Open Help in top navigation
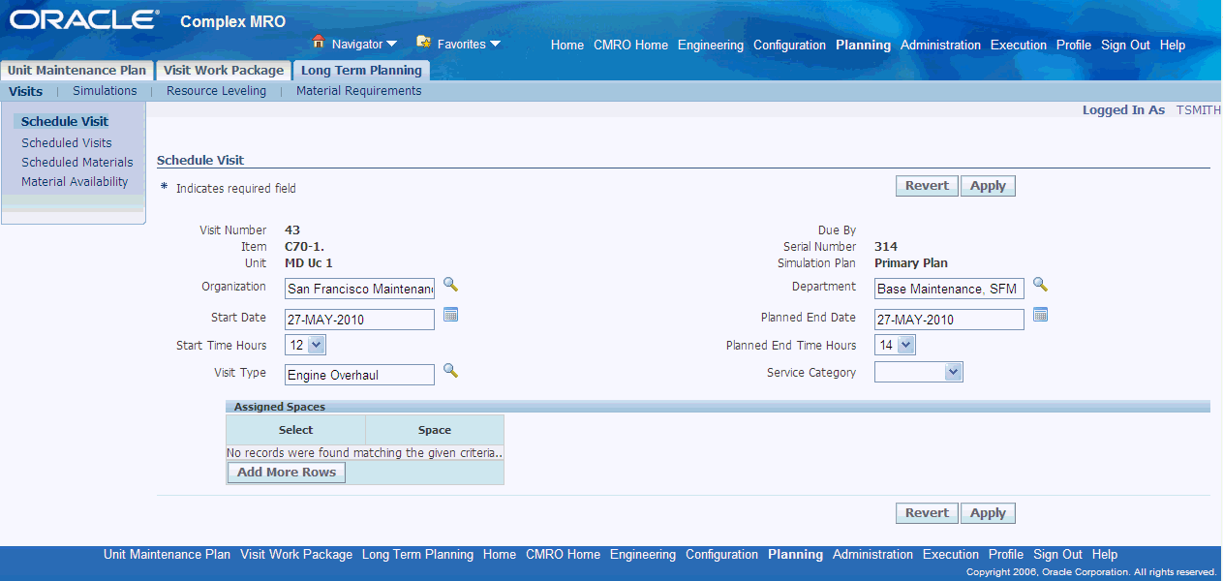This screenshot has height=581, width=1223. (x=1173, y=46)
